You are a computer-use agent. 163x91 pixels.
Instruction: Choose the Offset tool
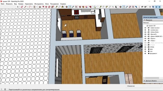43,7
